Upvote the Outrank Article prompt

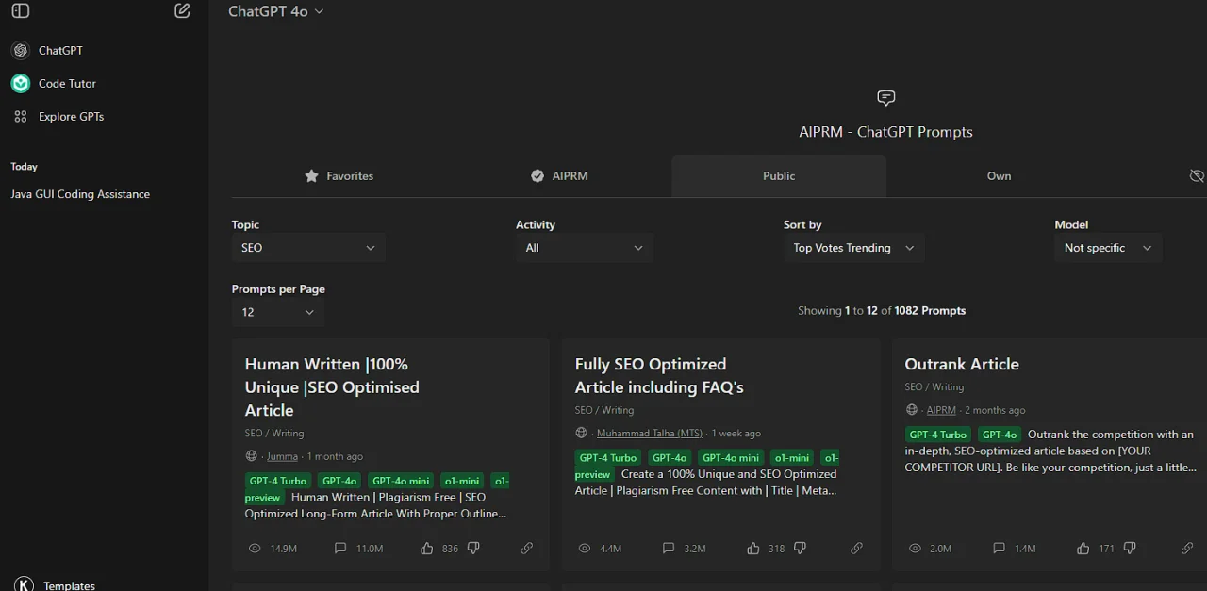(x=1083, y=548)
